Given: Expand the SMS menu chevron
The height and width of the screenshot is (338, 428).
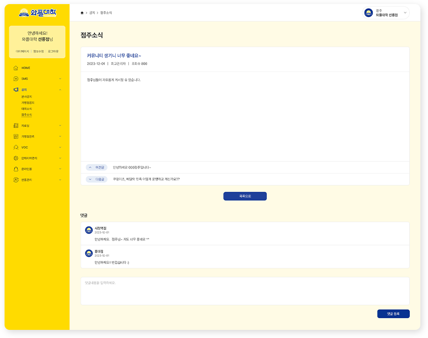Looking at the screenshot, I should (60, 79).
